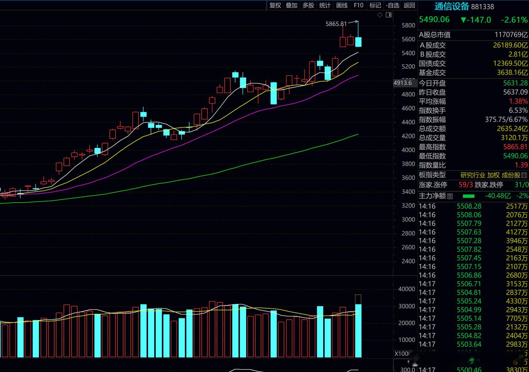Remove from watchlist with -自选
The height and width of the screenshot is (372, 529).
pos(392,5)
